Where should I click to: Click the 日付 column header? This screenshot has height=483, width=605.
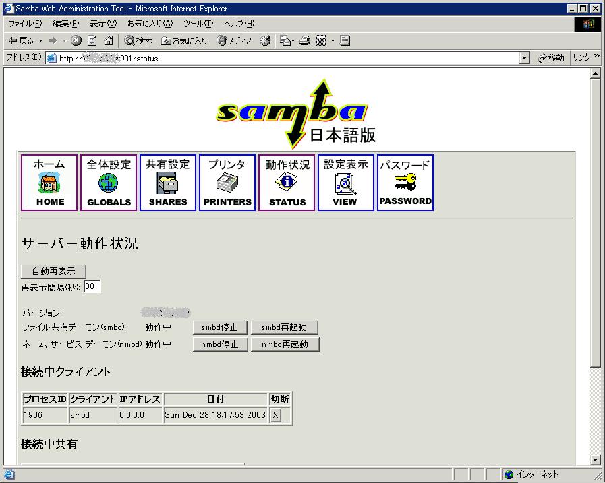coord(215,399)
